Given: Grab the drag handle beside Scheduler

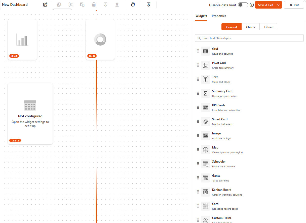Looking at the screenshot, I should point(198,164).
